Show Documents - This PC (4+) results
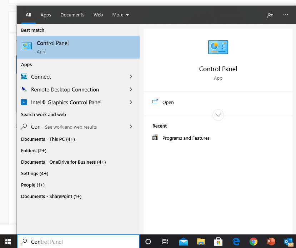This screenshot has height=248, width=296. point(48,139)
